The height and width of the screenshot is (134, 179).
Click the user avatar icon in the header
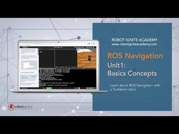[93, 47]
